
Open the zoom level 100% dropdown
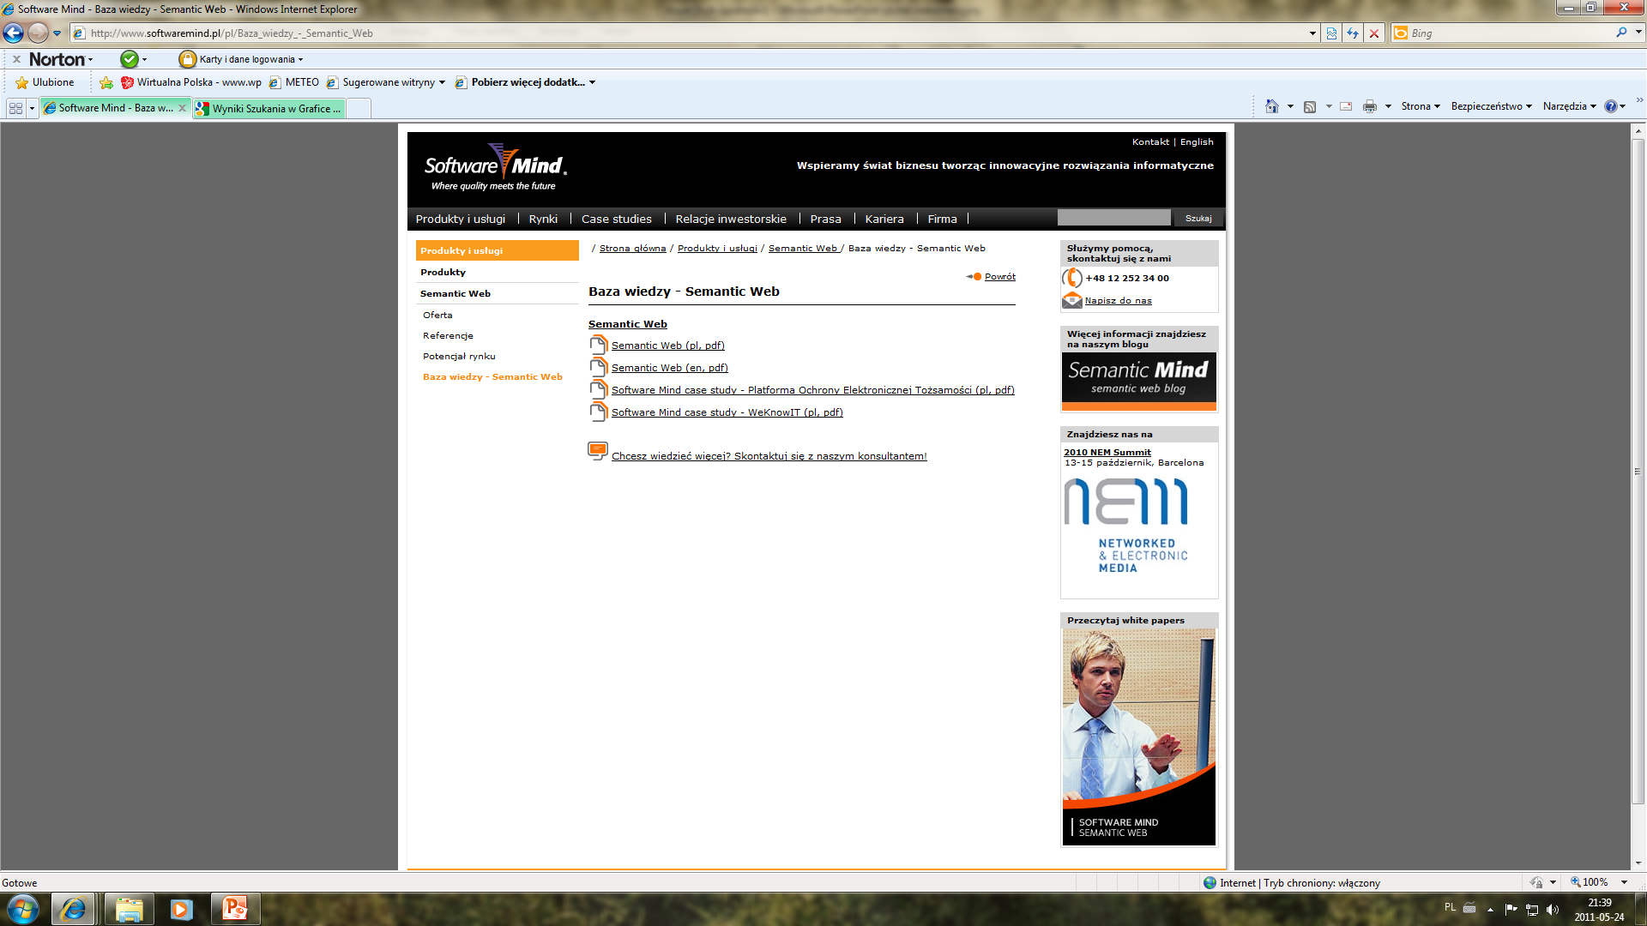[x=1624, y=882]
